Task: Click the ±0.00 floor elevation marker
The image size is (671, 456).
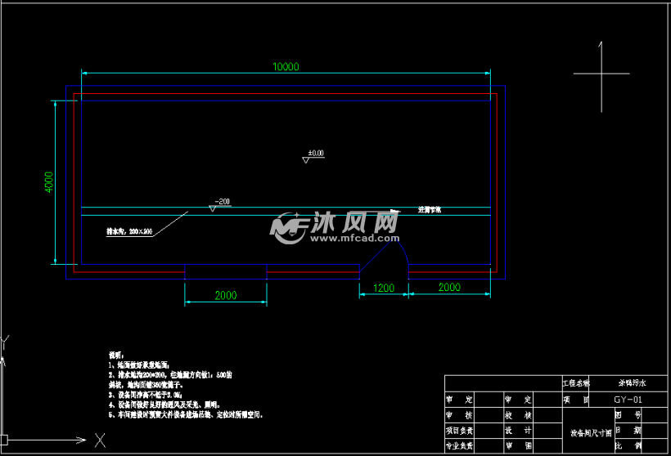Action: tap(313, 156)
